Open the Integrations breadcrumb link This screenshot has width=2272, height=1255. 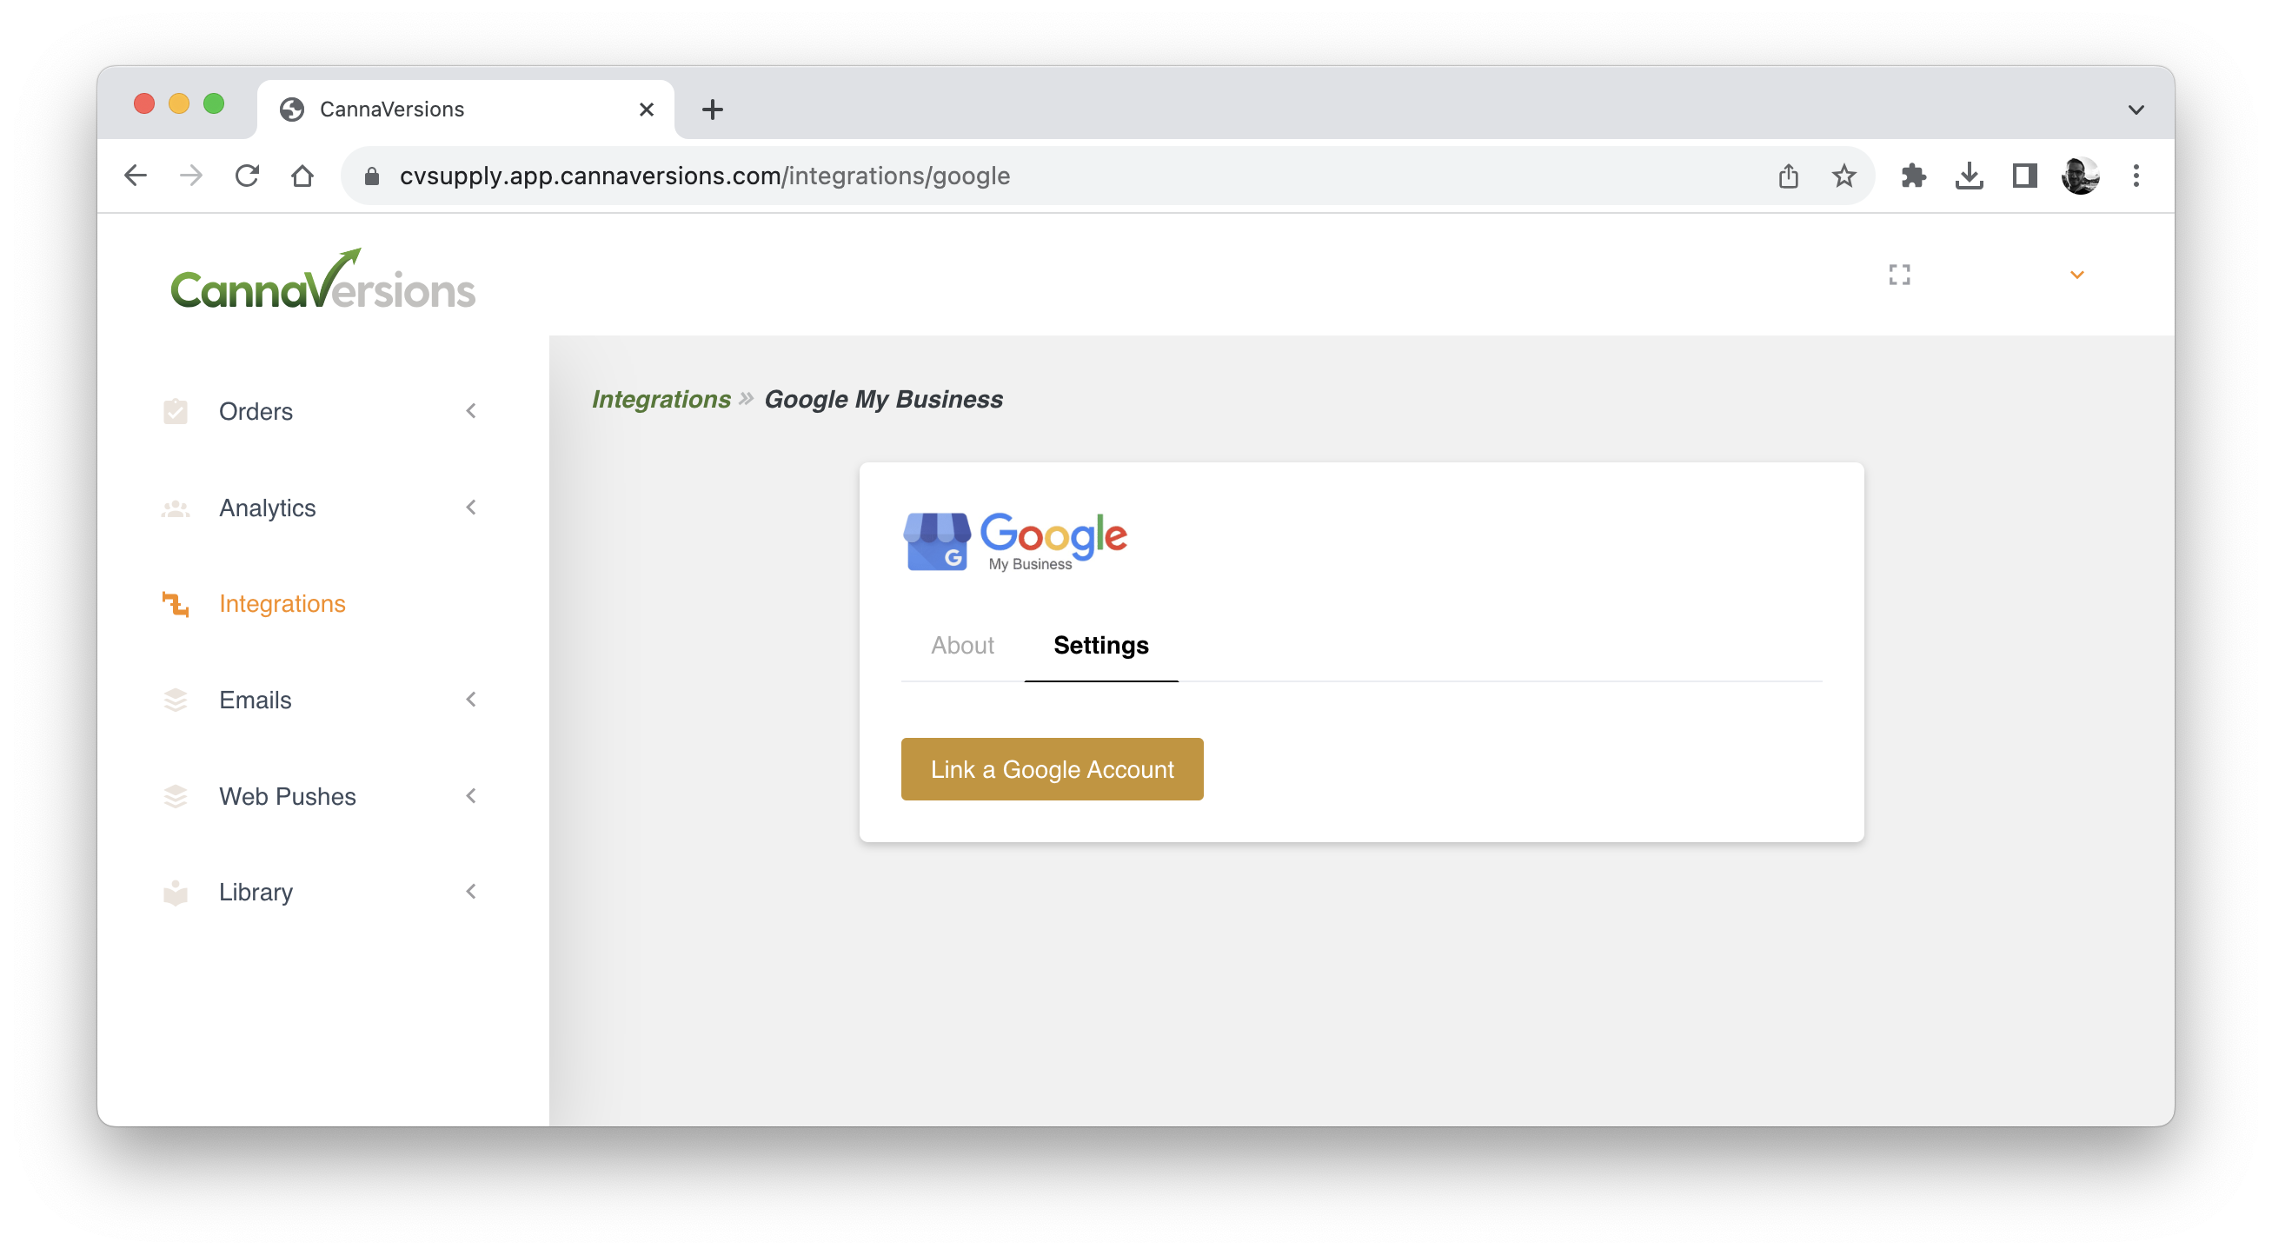point(661,399)
